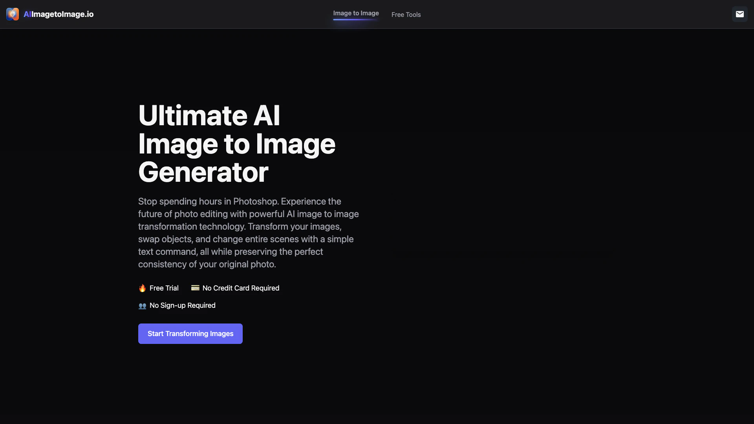Image resolution: width=754 pixels, height=424 pixels.
Task: Click the word 'Photoshop' in the description
Action: (x=255, y=201)
